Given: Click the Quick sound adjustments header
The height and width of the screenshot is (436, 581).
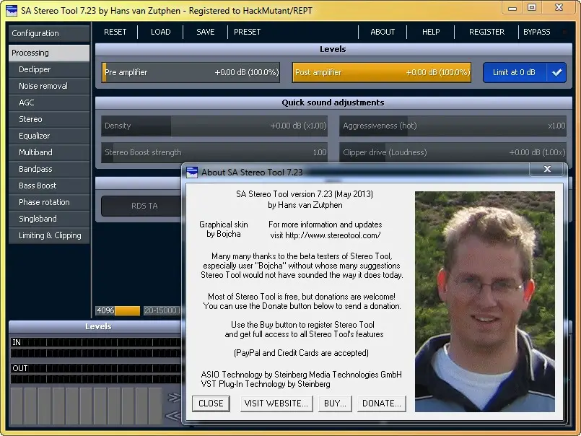Looking at the screenshot, I should [x=333, y=103].
